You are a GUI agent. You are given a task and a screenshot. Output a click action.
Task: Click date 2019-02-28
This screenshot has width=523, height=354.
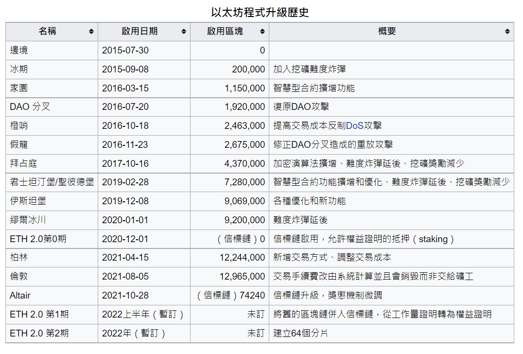125,182
